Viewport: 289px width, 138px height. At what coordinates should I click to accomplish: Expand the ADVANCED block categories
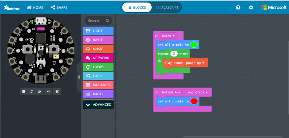point(98,105)
